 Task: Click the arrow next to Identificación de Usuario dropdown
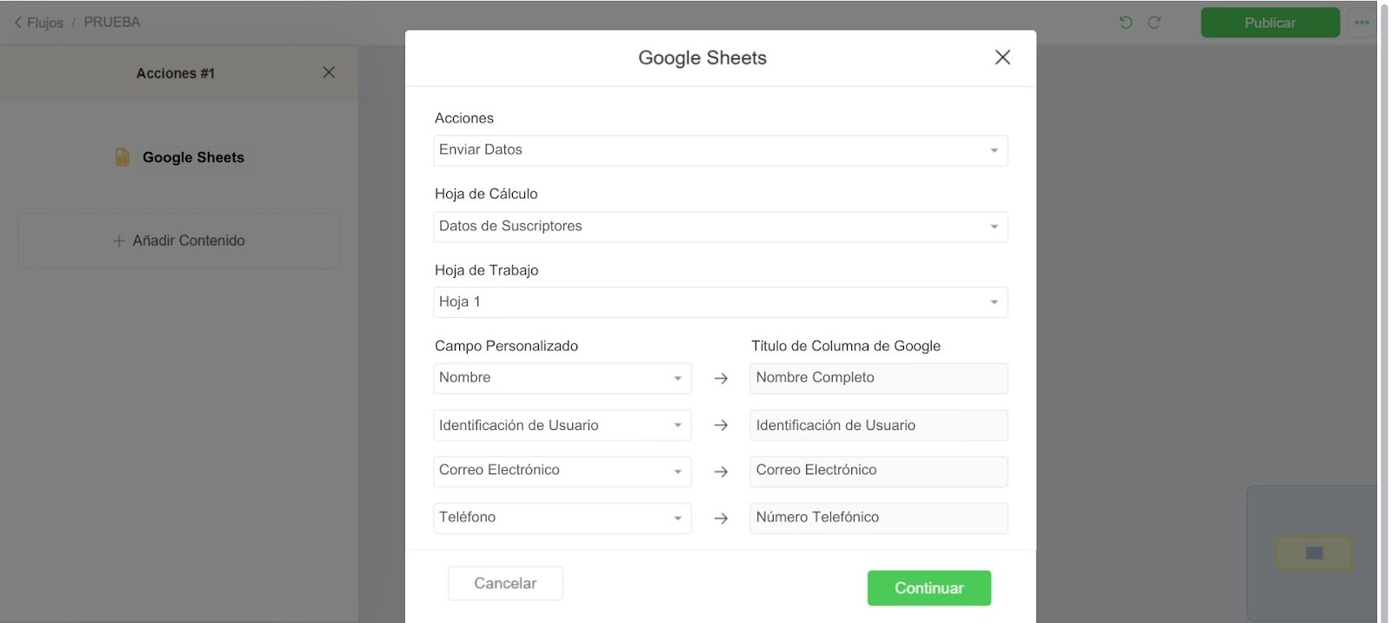(721, 426)
